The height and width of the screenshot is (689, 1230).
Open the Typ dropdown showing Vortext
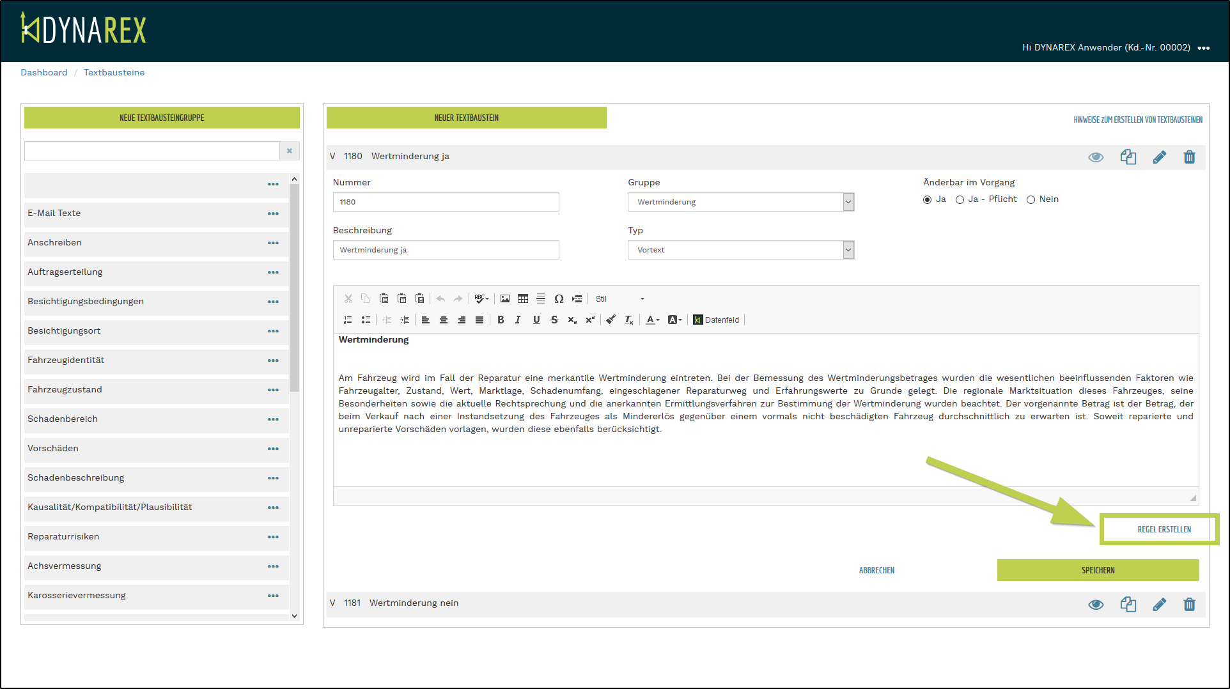point(740,250)
